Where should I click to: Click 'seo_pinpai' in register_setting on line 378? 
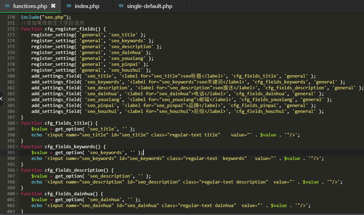click(125, 64)
